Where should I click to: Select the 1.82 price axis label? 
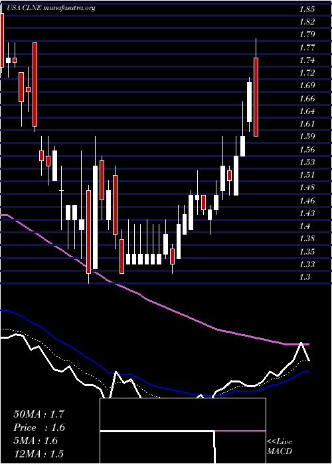point(307,22)
